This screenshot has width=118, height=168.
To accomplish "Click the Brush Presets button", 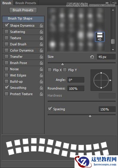I will [x=23, y=10].
